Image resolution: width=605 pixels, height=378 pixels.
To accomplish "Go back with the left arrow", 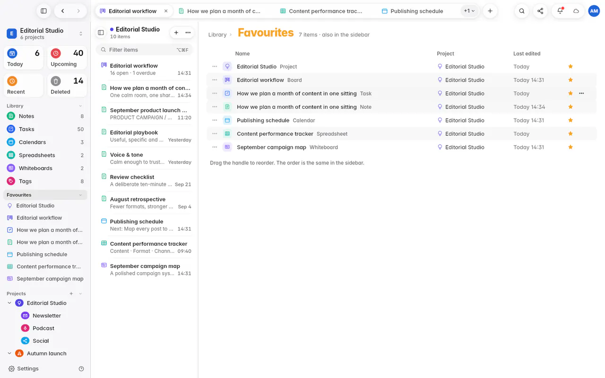I will pyautogui.click(x=63, y=11).
